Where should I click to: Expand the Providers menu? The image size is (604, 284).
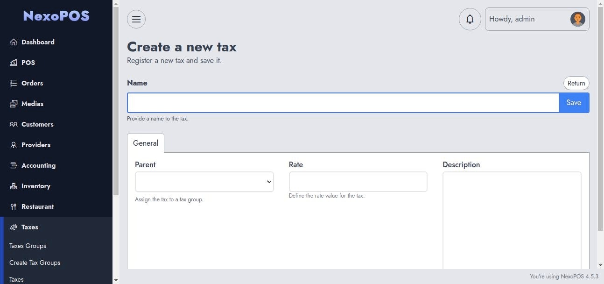[x=56, y=145]
